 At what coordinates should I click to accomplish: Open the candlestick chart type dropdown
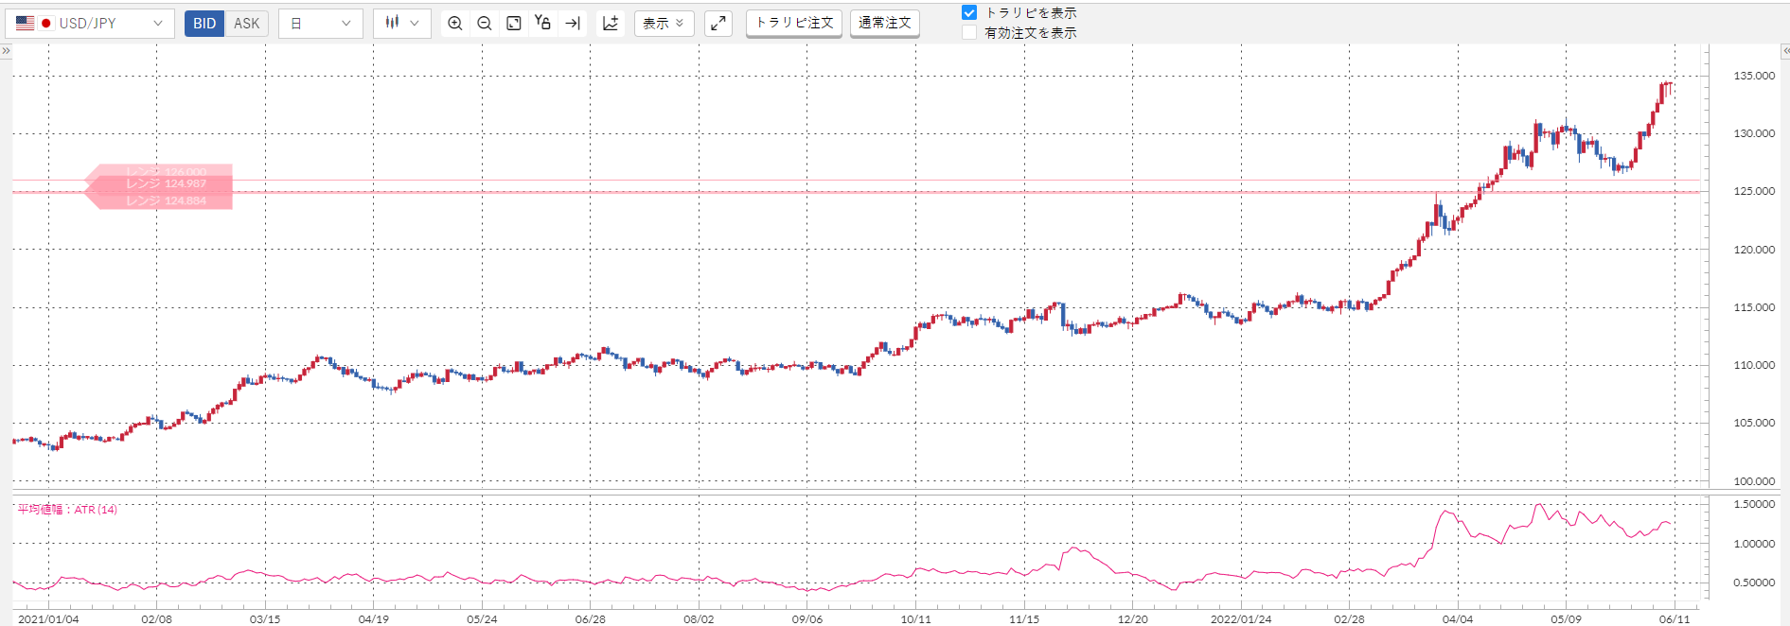click(x=402, y=24)
